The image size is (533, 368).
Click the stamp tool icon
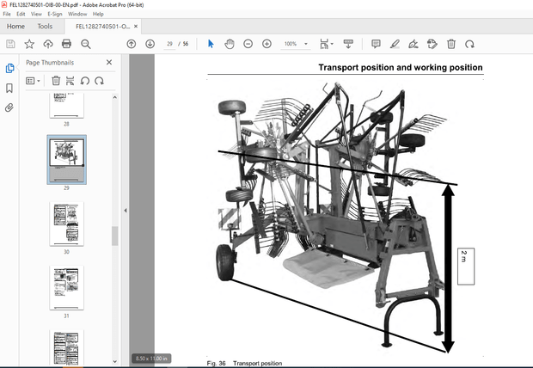432,44
